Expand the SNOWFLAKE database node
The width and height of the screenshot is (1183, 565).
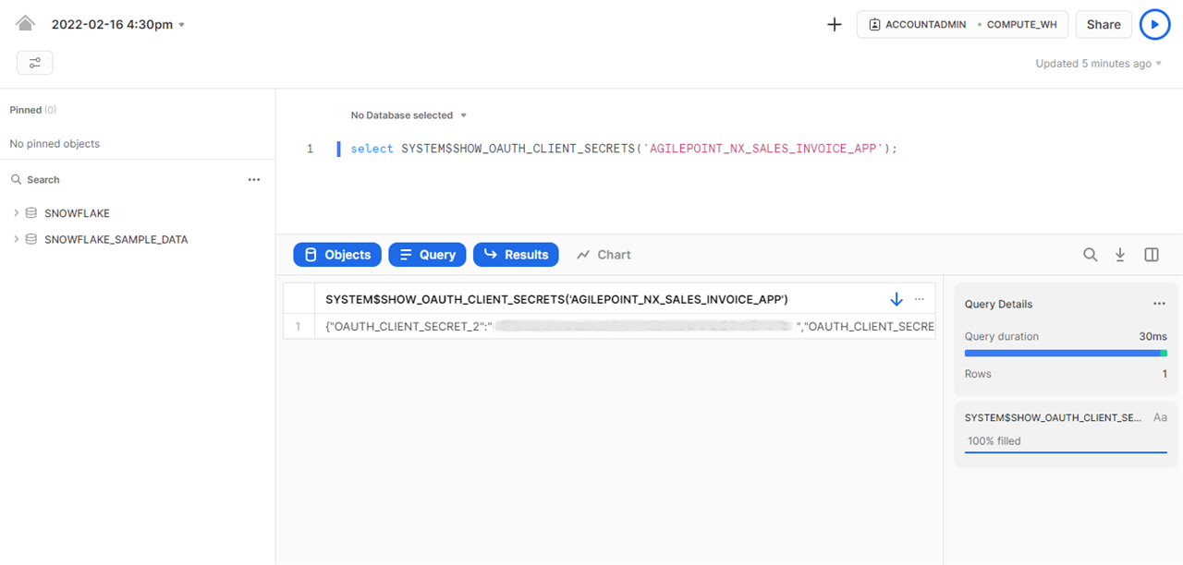pos(17,213)
